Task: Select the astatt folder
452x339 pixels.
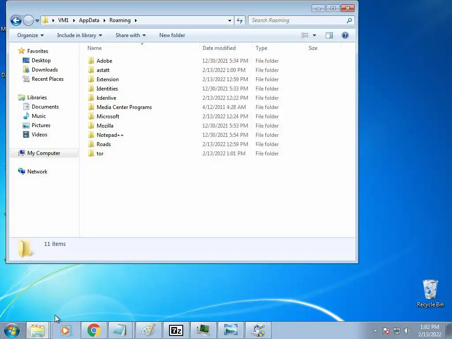Action: (x=103, y=70)
